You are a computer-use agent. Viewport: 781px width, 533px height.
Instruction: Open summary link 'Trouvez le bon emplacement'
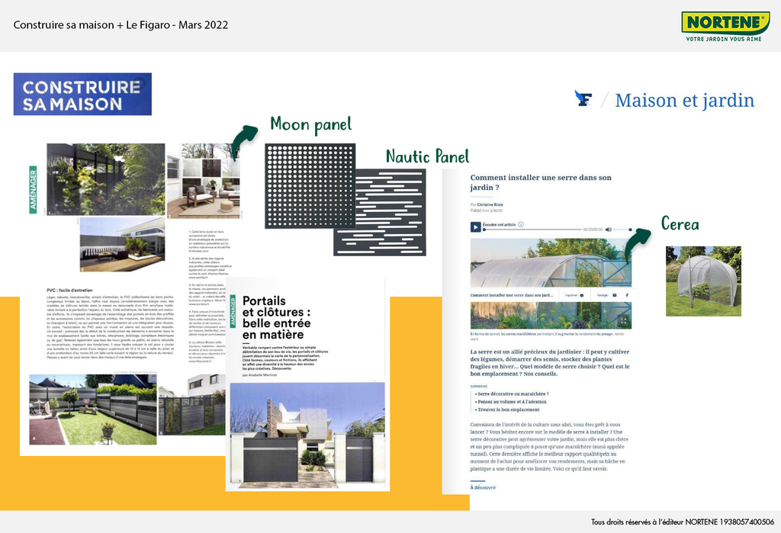pyautogui.click(x=508, y=409)
